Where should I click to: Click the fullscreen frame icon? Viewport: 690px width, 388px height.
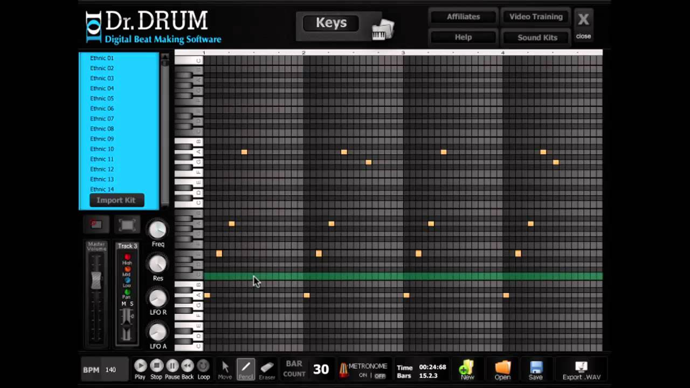[x=127, y=225]
